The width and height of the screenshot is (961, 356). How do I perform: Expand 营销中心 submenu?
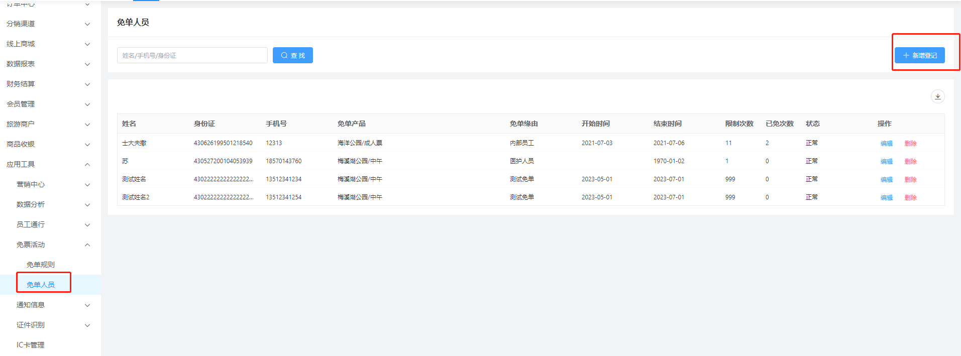pyautogui.click(x=53, y=185)
